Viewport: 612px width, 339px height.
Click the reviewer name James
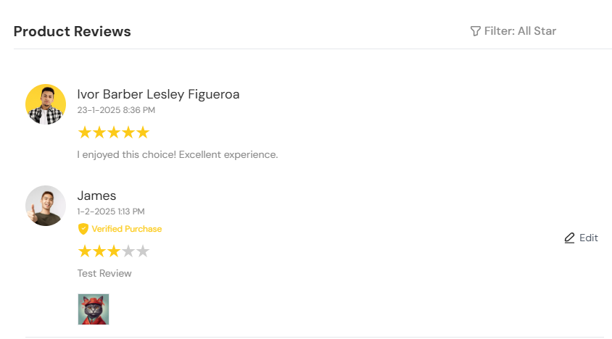[x=96, y=196]
